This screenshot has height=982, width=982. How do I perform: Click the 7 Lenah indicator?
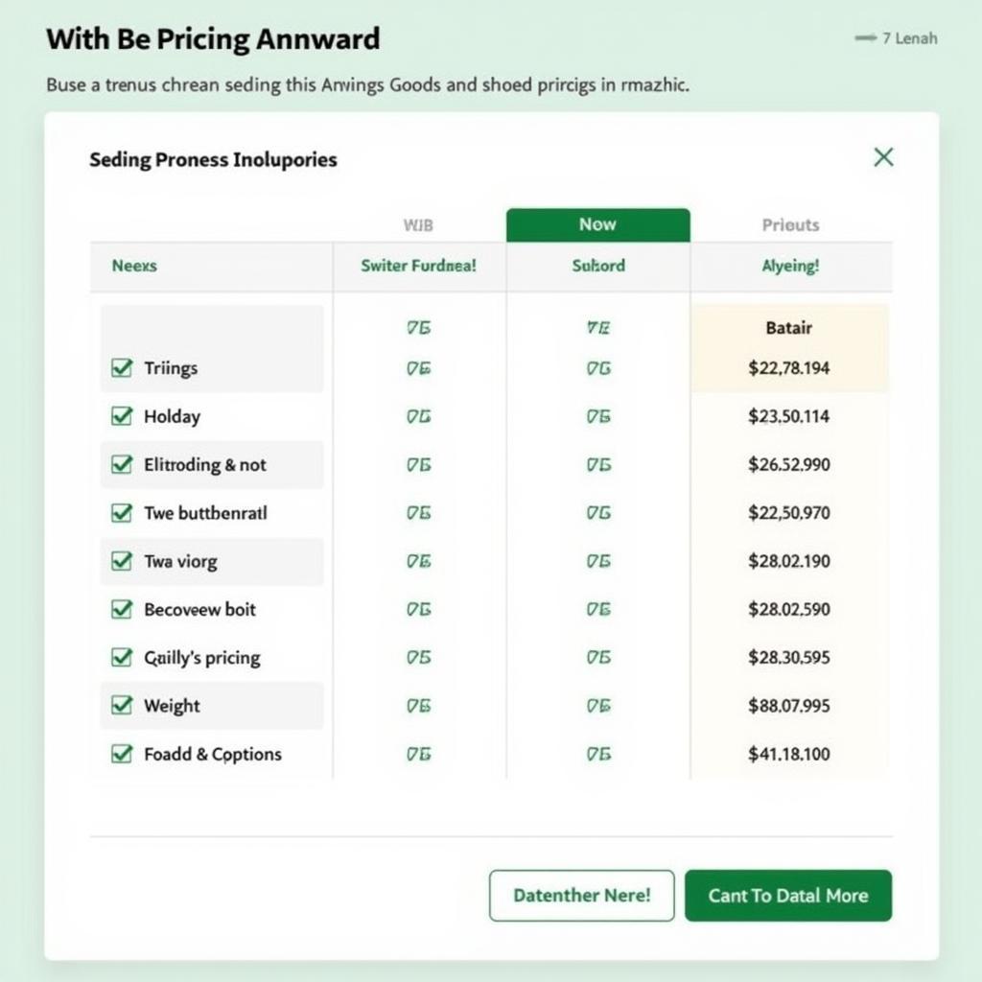click(896, 38)
